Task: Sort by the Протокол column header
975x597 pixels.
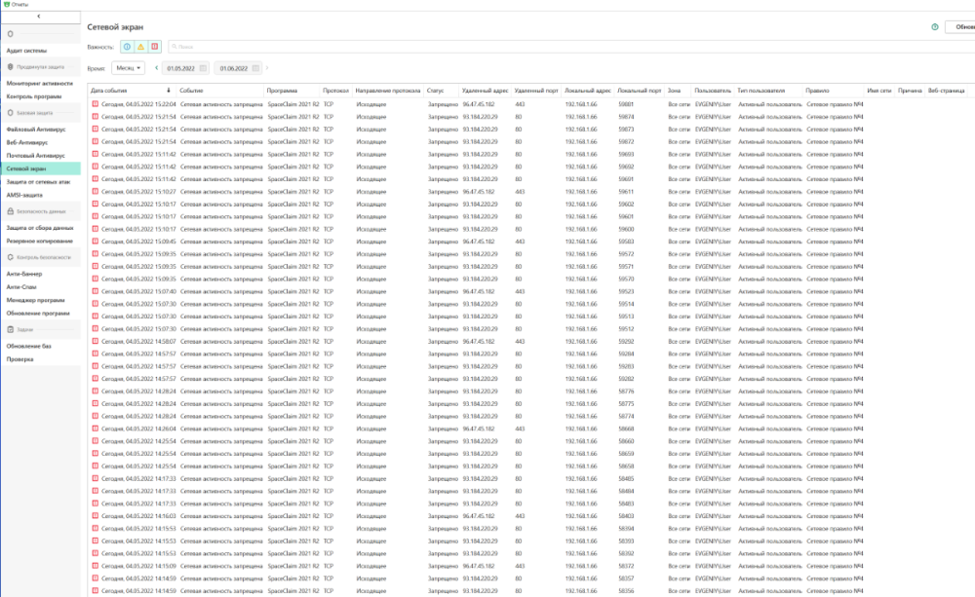Action: coord(335,91)
